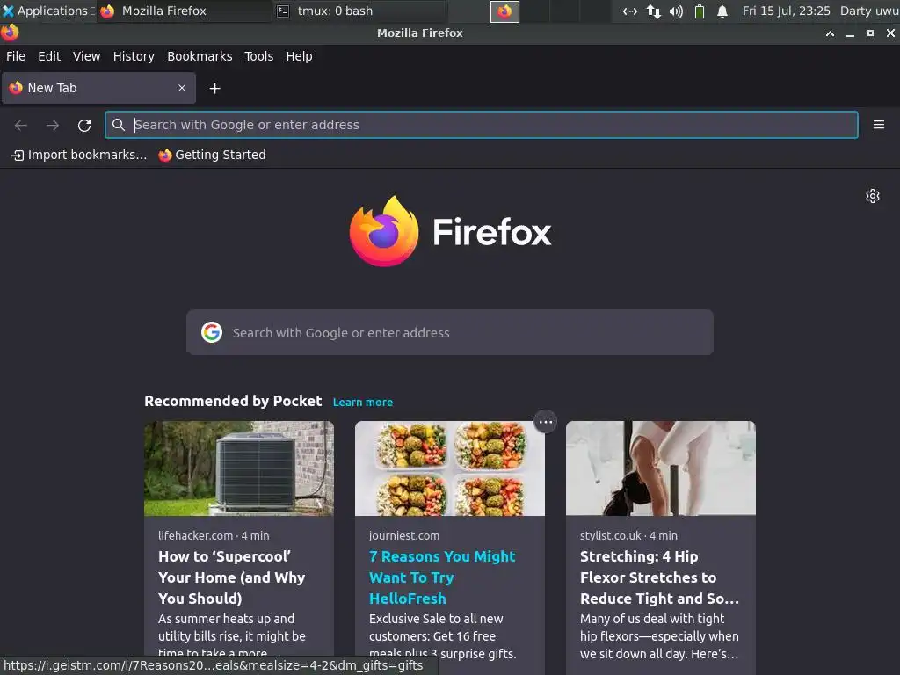Viewport: 900px width, 675px height.
Task: Close the New Tab tab
Action: 182,88
